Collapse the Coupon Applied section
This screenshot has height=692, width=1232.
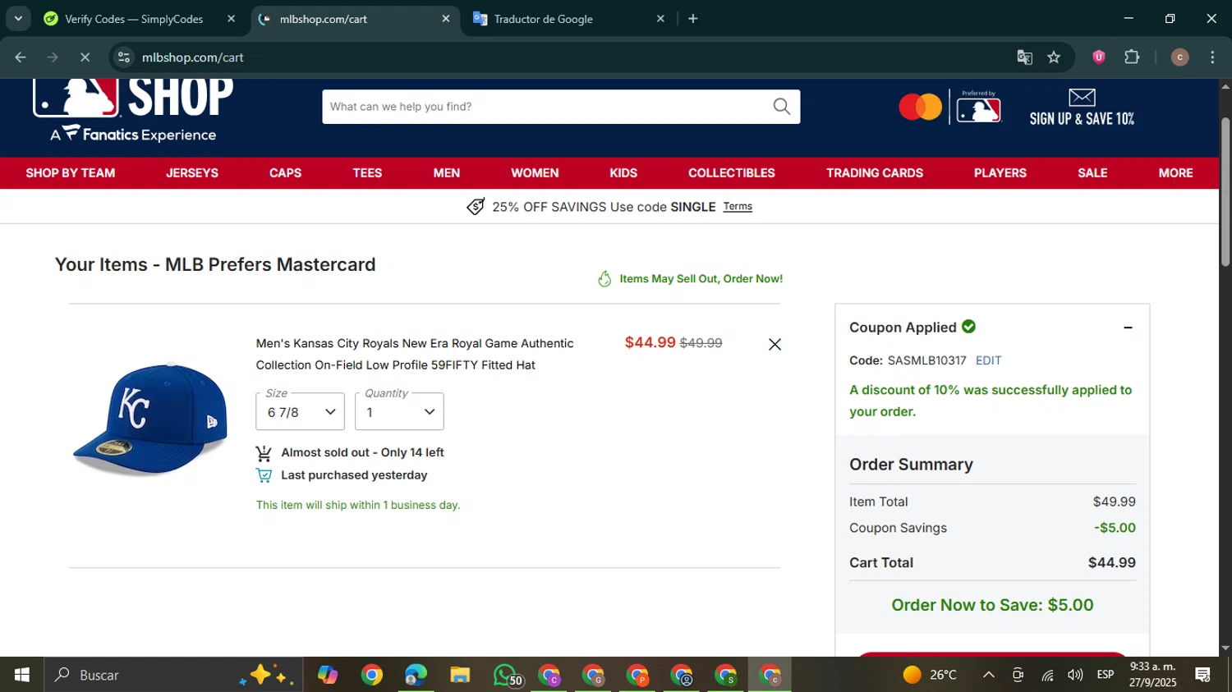[1128, 328]
